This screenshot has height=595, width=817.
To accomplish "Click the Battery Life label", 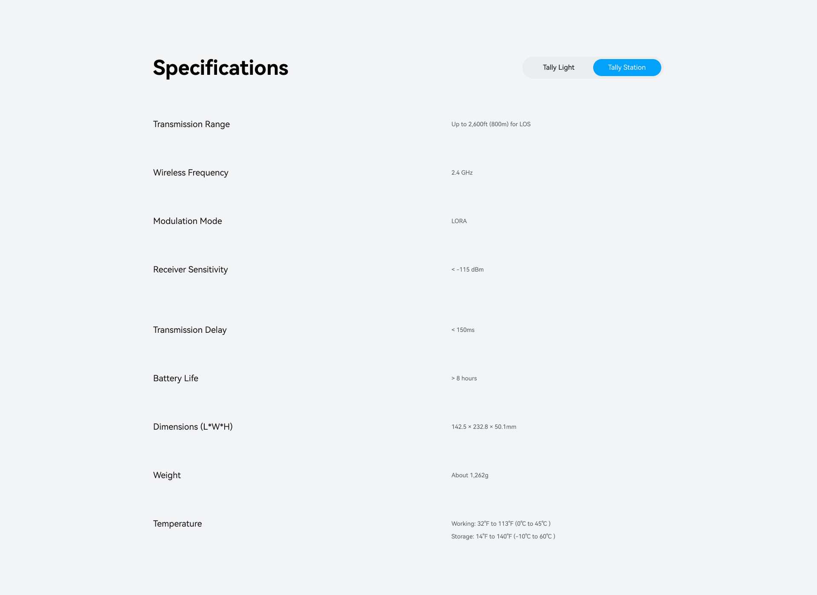I will coord(175,378).
